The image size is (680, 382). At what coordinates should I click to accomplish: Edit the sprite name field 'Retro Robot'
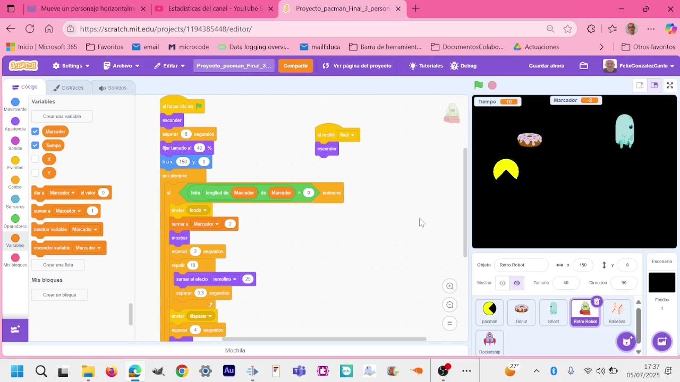coord(521,265)
